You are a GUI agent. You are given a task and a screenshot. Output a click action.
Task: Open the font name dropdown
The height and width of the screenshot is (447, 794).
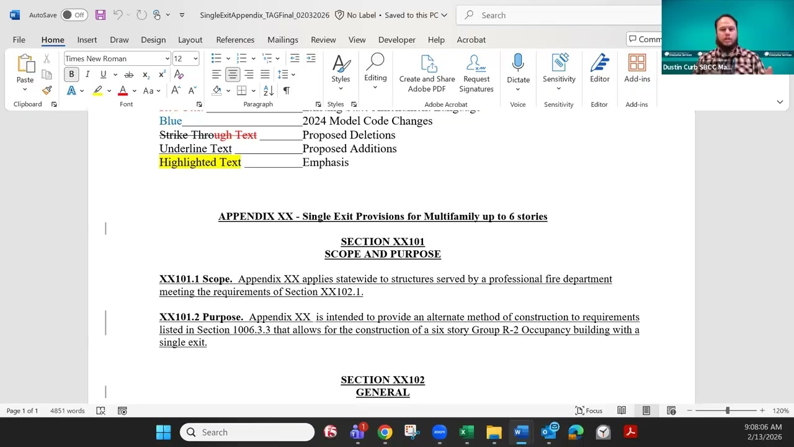(x=167, y=58)
